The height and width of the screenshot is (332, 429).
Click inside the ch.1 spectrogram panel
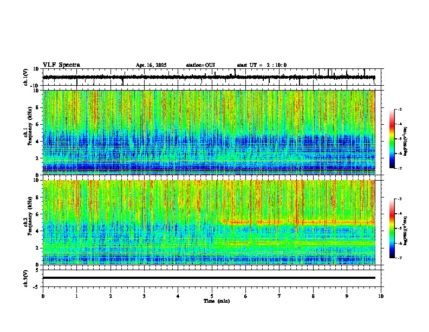point(209,132)
